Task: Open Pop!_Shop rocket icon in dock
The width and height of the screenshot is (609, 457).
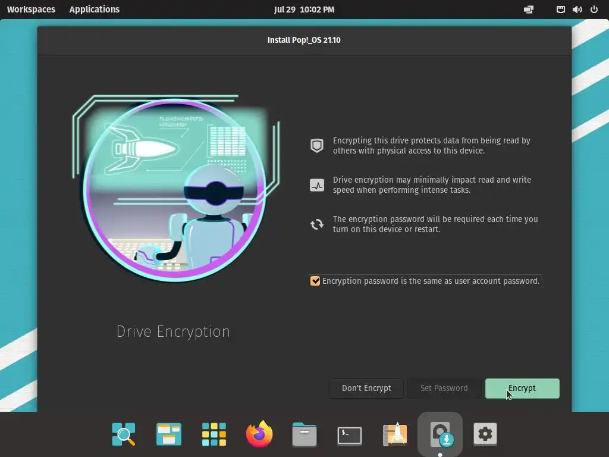Action: [x=395, y=434]
